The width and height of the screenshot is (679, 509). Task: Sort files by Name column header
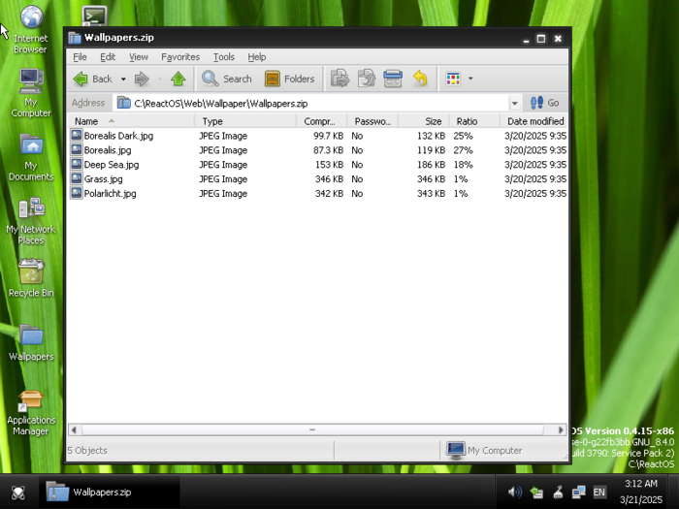87,121
